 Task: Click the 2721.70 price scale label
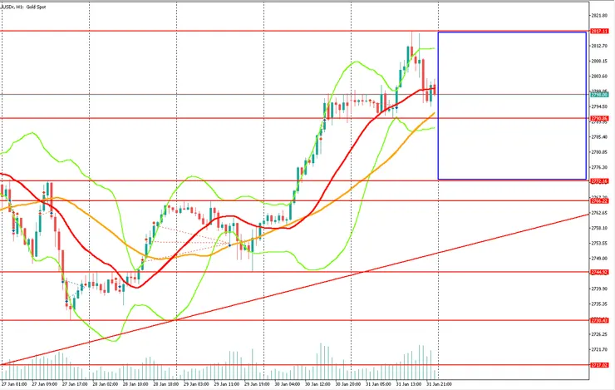pos(599,349)
